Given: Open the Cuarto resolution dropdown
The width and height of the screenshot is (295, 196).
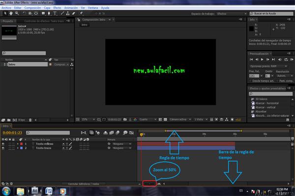Looking at the screenshot, I should coord(147,120).
